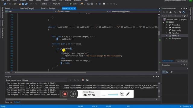The image size is (193, 108).
Task: Switch to the Solution Explorer bottom tab
Action: (168, 61)
